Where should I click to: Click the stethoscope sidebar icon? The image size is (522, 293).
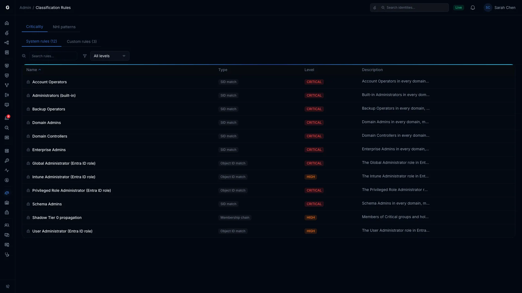(x=7, y=254)
